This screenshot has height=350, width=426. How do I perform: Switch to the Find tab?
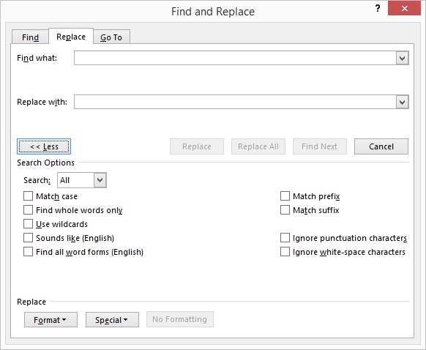(30, 37)
